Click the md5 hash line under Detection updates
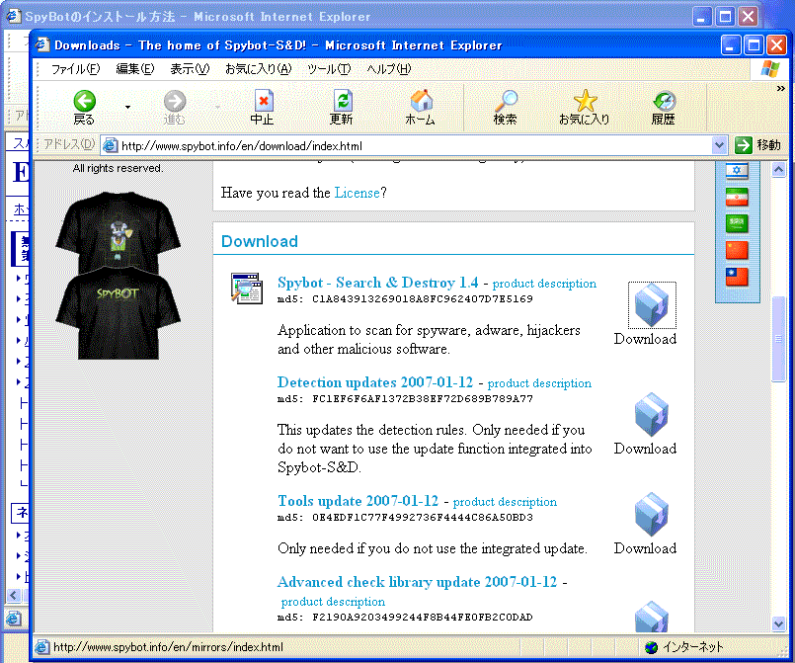This screenshot has height=663, width=795. point(405,399)
